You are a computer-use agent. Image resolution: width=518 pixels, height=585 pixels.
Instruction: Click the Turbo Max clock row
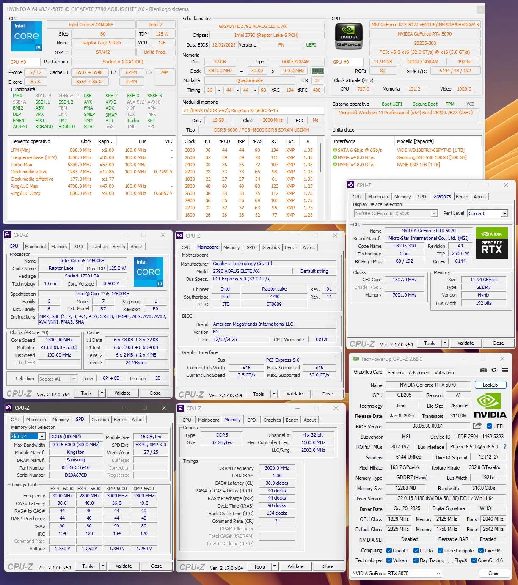[92, 165]
